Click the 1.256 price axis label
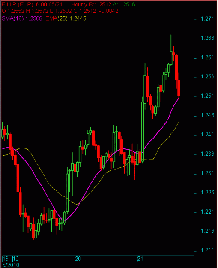The width and height of the screenshot is (218, 268). [x=207, y=77]
